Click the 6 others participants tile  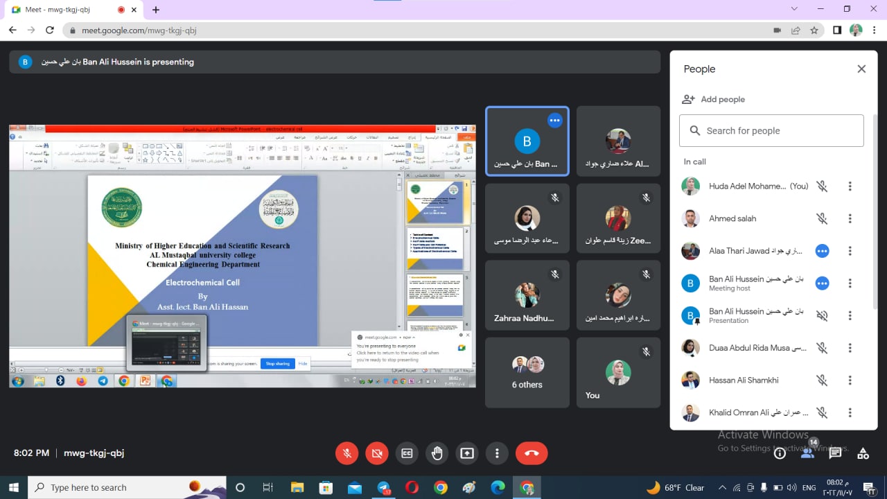527,372
